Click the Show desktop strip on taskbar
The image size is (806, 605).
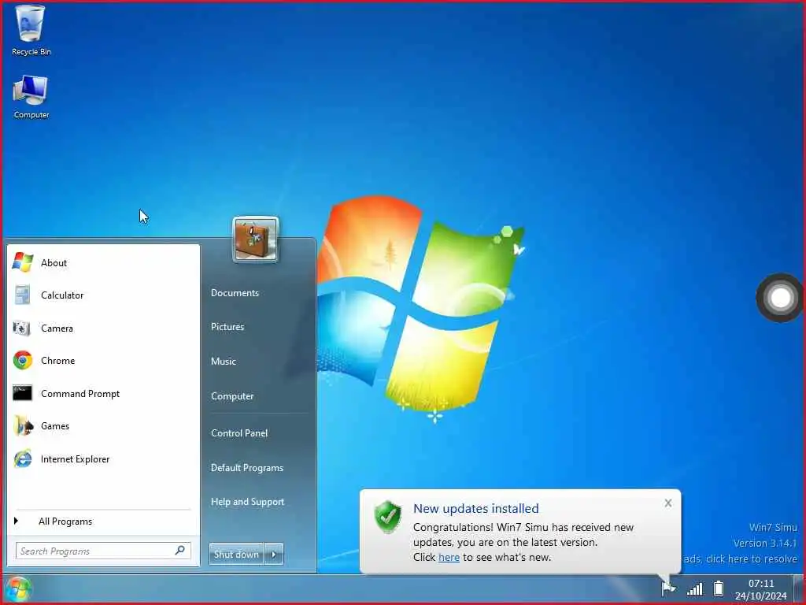pos(798,588)
